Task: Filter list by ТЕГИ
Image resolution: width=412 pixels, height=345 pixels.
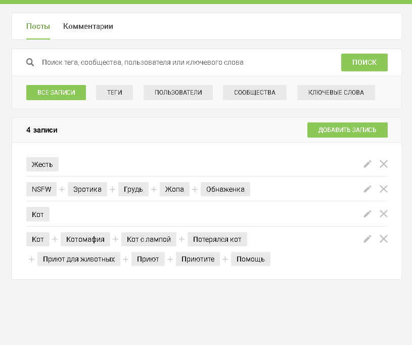Action: pyautogui.click(x=114, y=93)
